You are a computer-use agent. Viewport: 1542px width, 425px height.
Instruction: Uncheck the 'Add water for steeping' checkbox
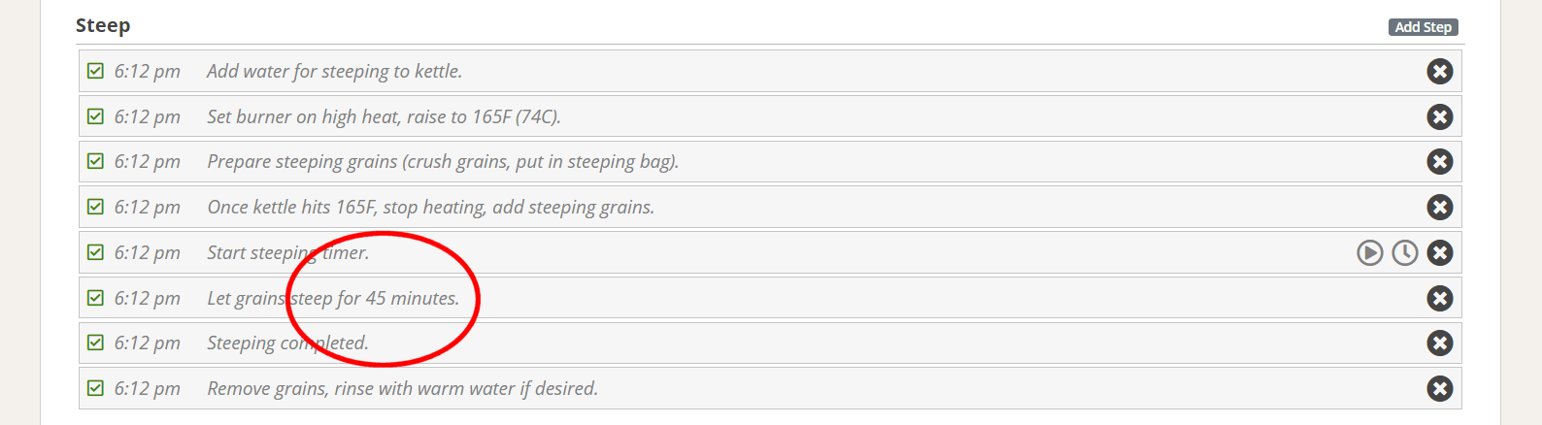(x=95, y=71)
